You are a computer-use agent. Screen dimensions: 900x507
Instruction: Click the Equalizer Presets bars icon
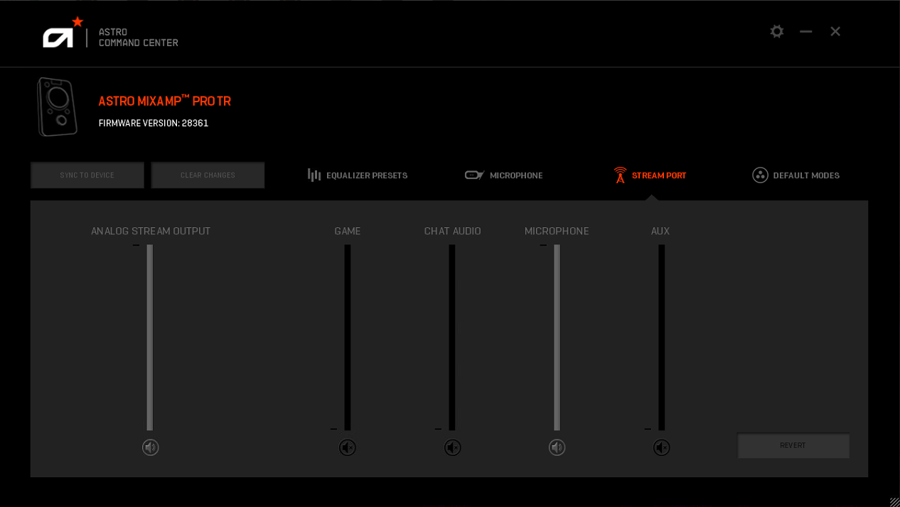point(314,175)
